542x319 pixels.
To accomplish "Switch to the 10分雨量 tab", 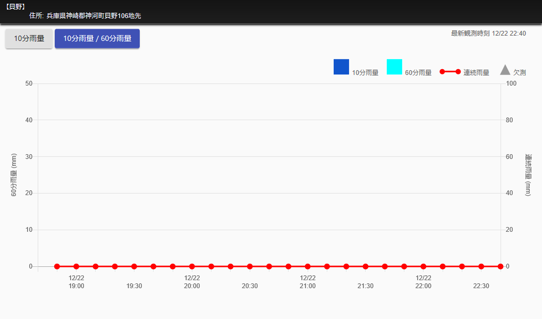I will [29, 39].
